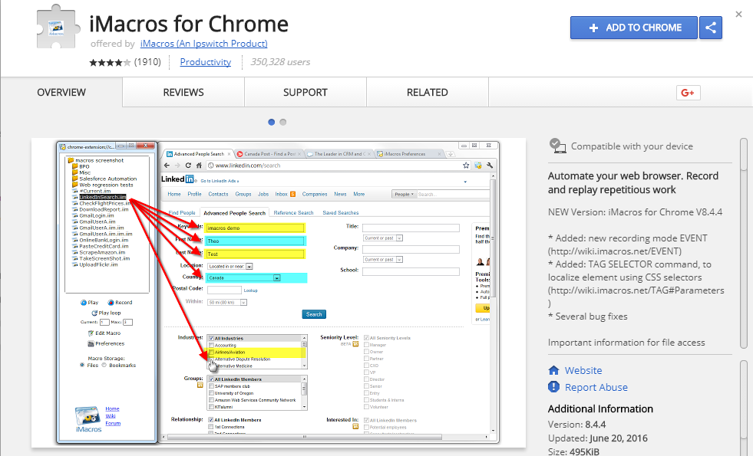This screenshot has width=753, height=456.
Task: Click the empty Title input field
Action: (411, 228)
